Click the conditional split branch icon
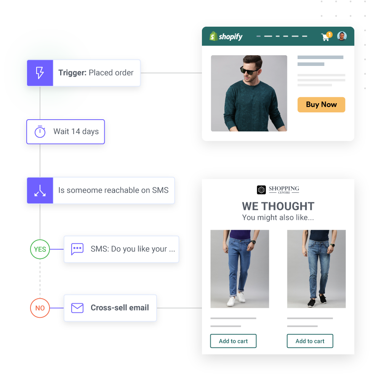This screenshot has height=381, width=381. tap(40, 190)
